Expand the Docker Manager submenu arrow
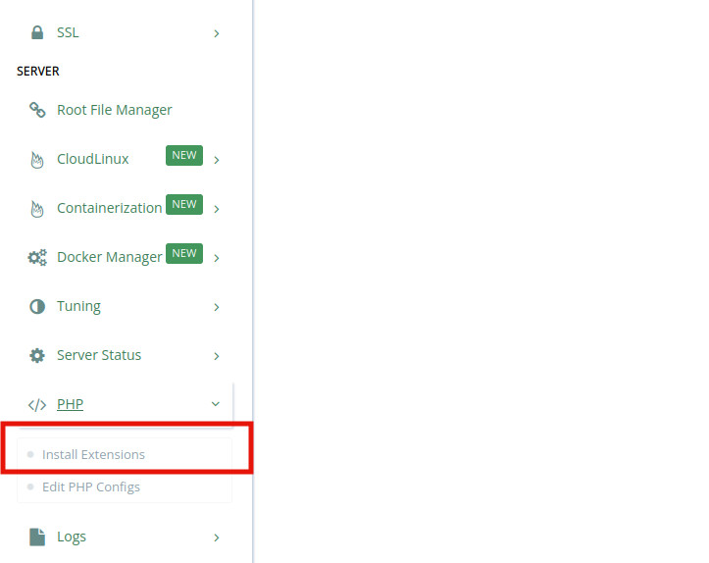 tap(217, 258)
